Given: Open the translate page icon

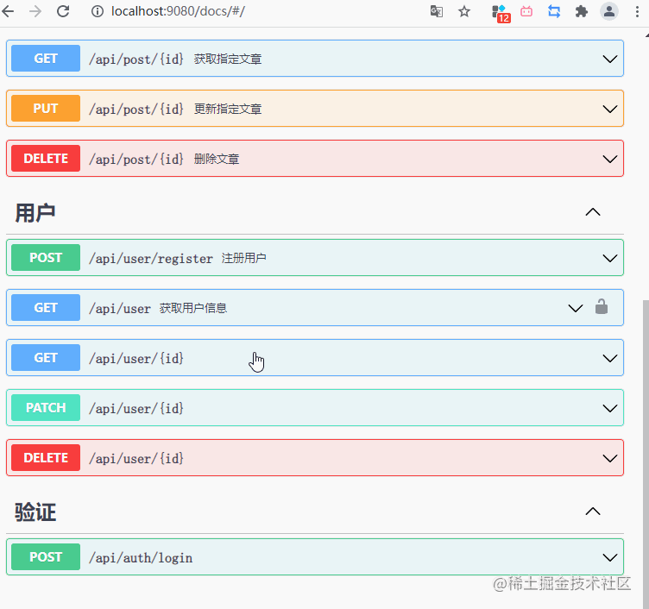Looking at the screenshot, I should [437, 11].
